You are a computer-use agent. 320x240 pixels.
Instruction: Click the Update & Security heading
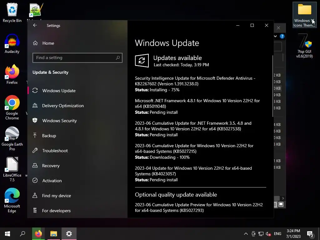[50, 72]
